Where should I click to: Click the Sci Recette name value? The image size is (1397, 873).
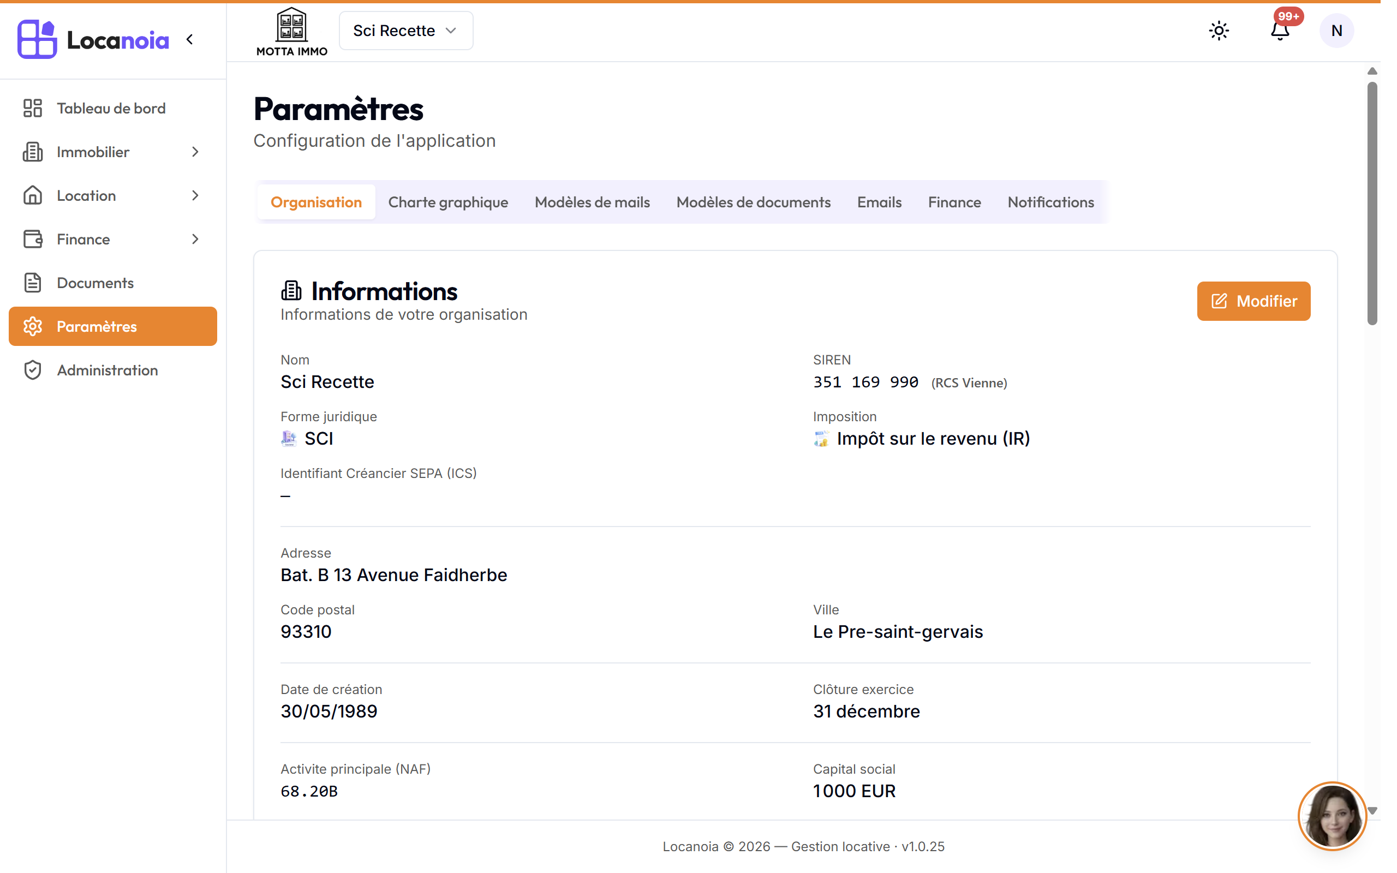click(x=327, y=381)
